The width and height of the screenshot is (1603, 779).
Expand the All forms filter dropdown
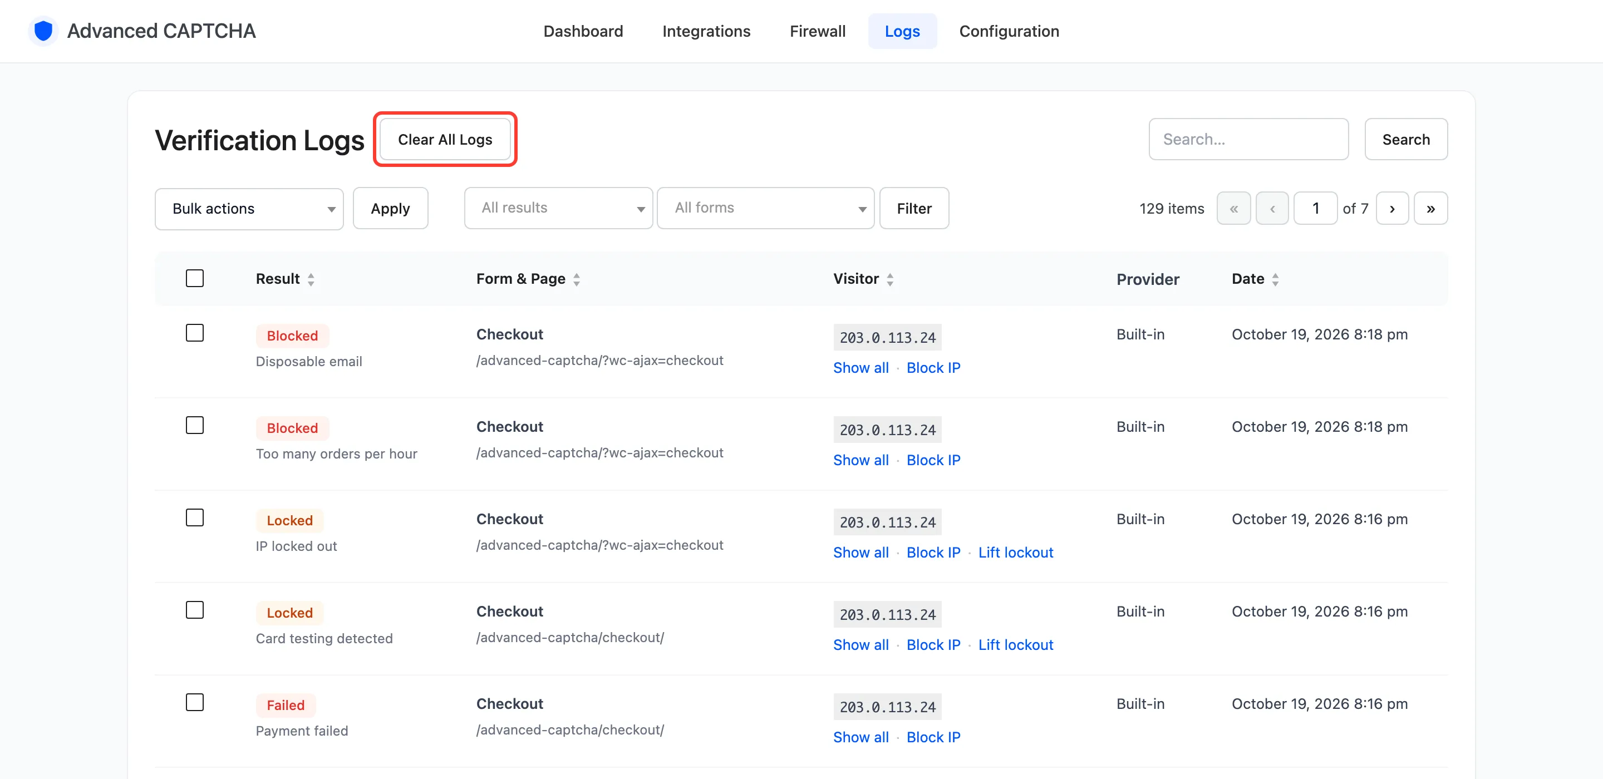(x=765, y=209)
